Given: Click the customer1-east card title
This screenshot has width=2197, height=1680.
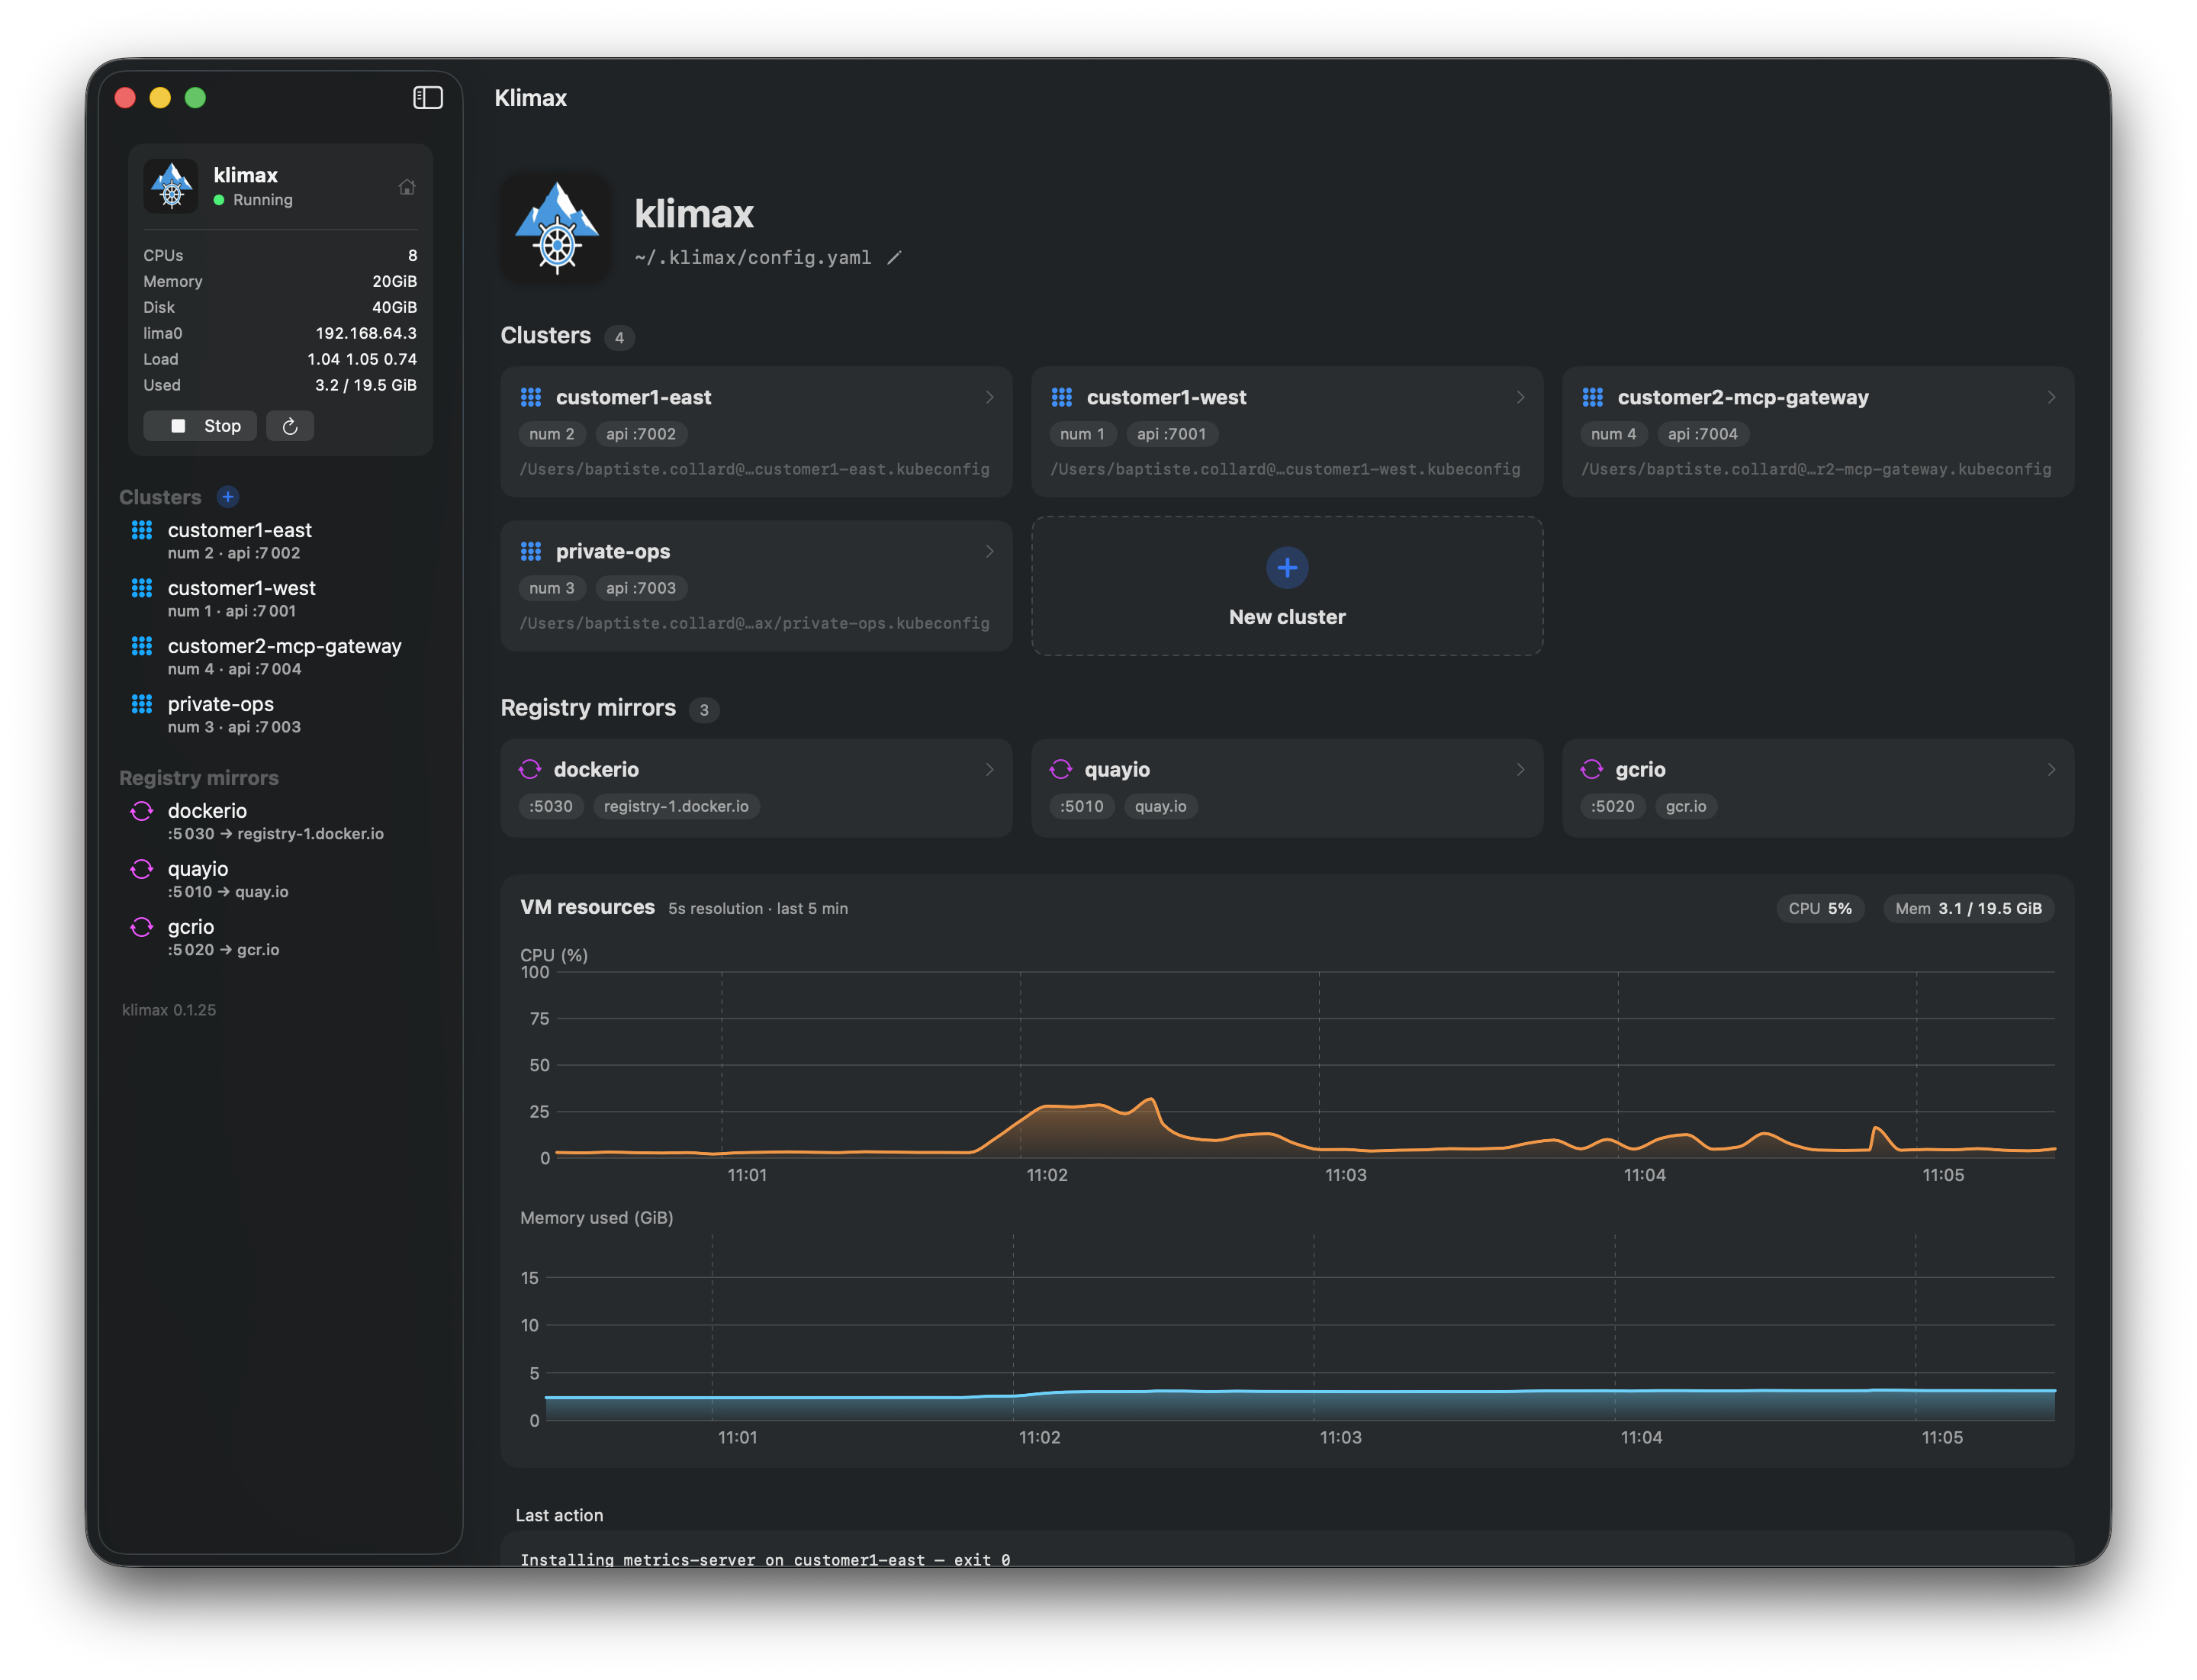Looking at the screenshot, I should 634,397.
